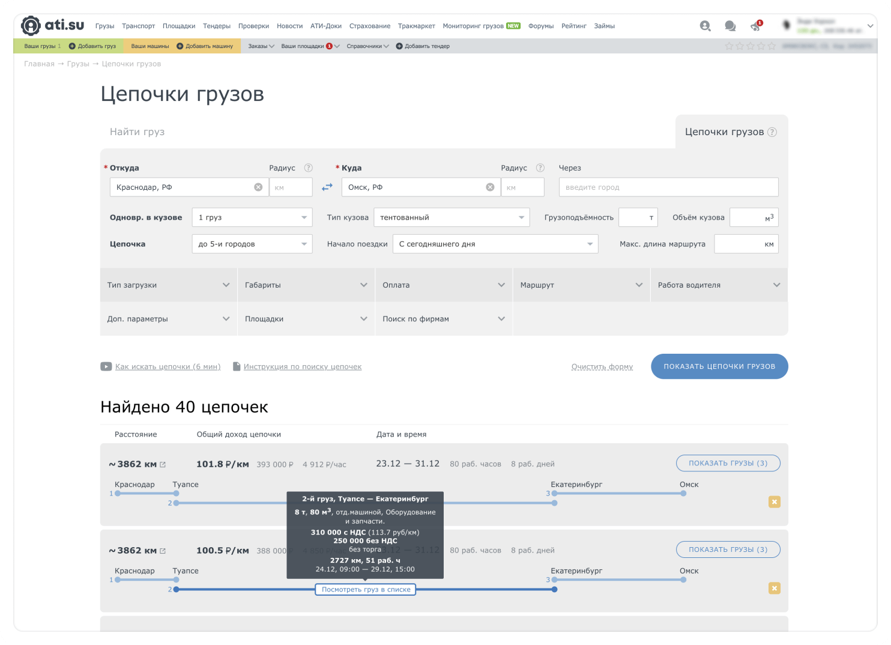Image resolution: width=891 pixels, height=645 pixels.
Task: Expand the Поиск по фирмам filter
Action: (x=444, y=319)
